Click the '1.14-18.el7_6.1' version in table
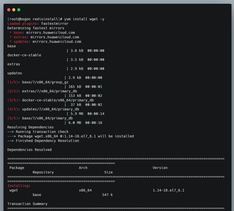The height and width of the screenshot is (211, 234). (168, 190)
